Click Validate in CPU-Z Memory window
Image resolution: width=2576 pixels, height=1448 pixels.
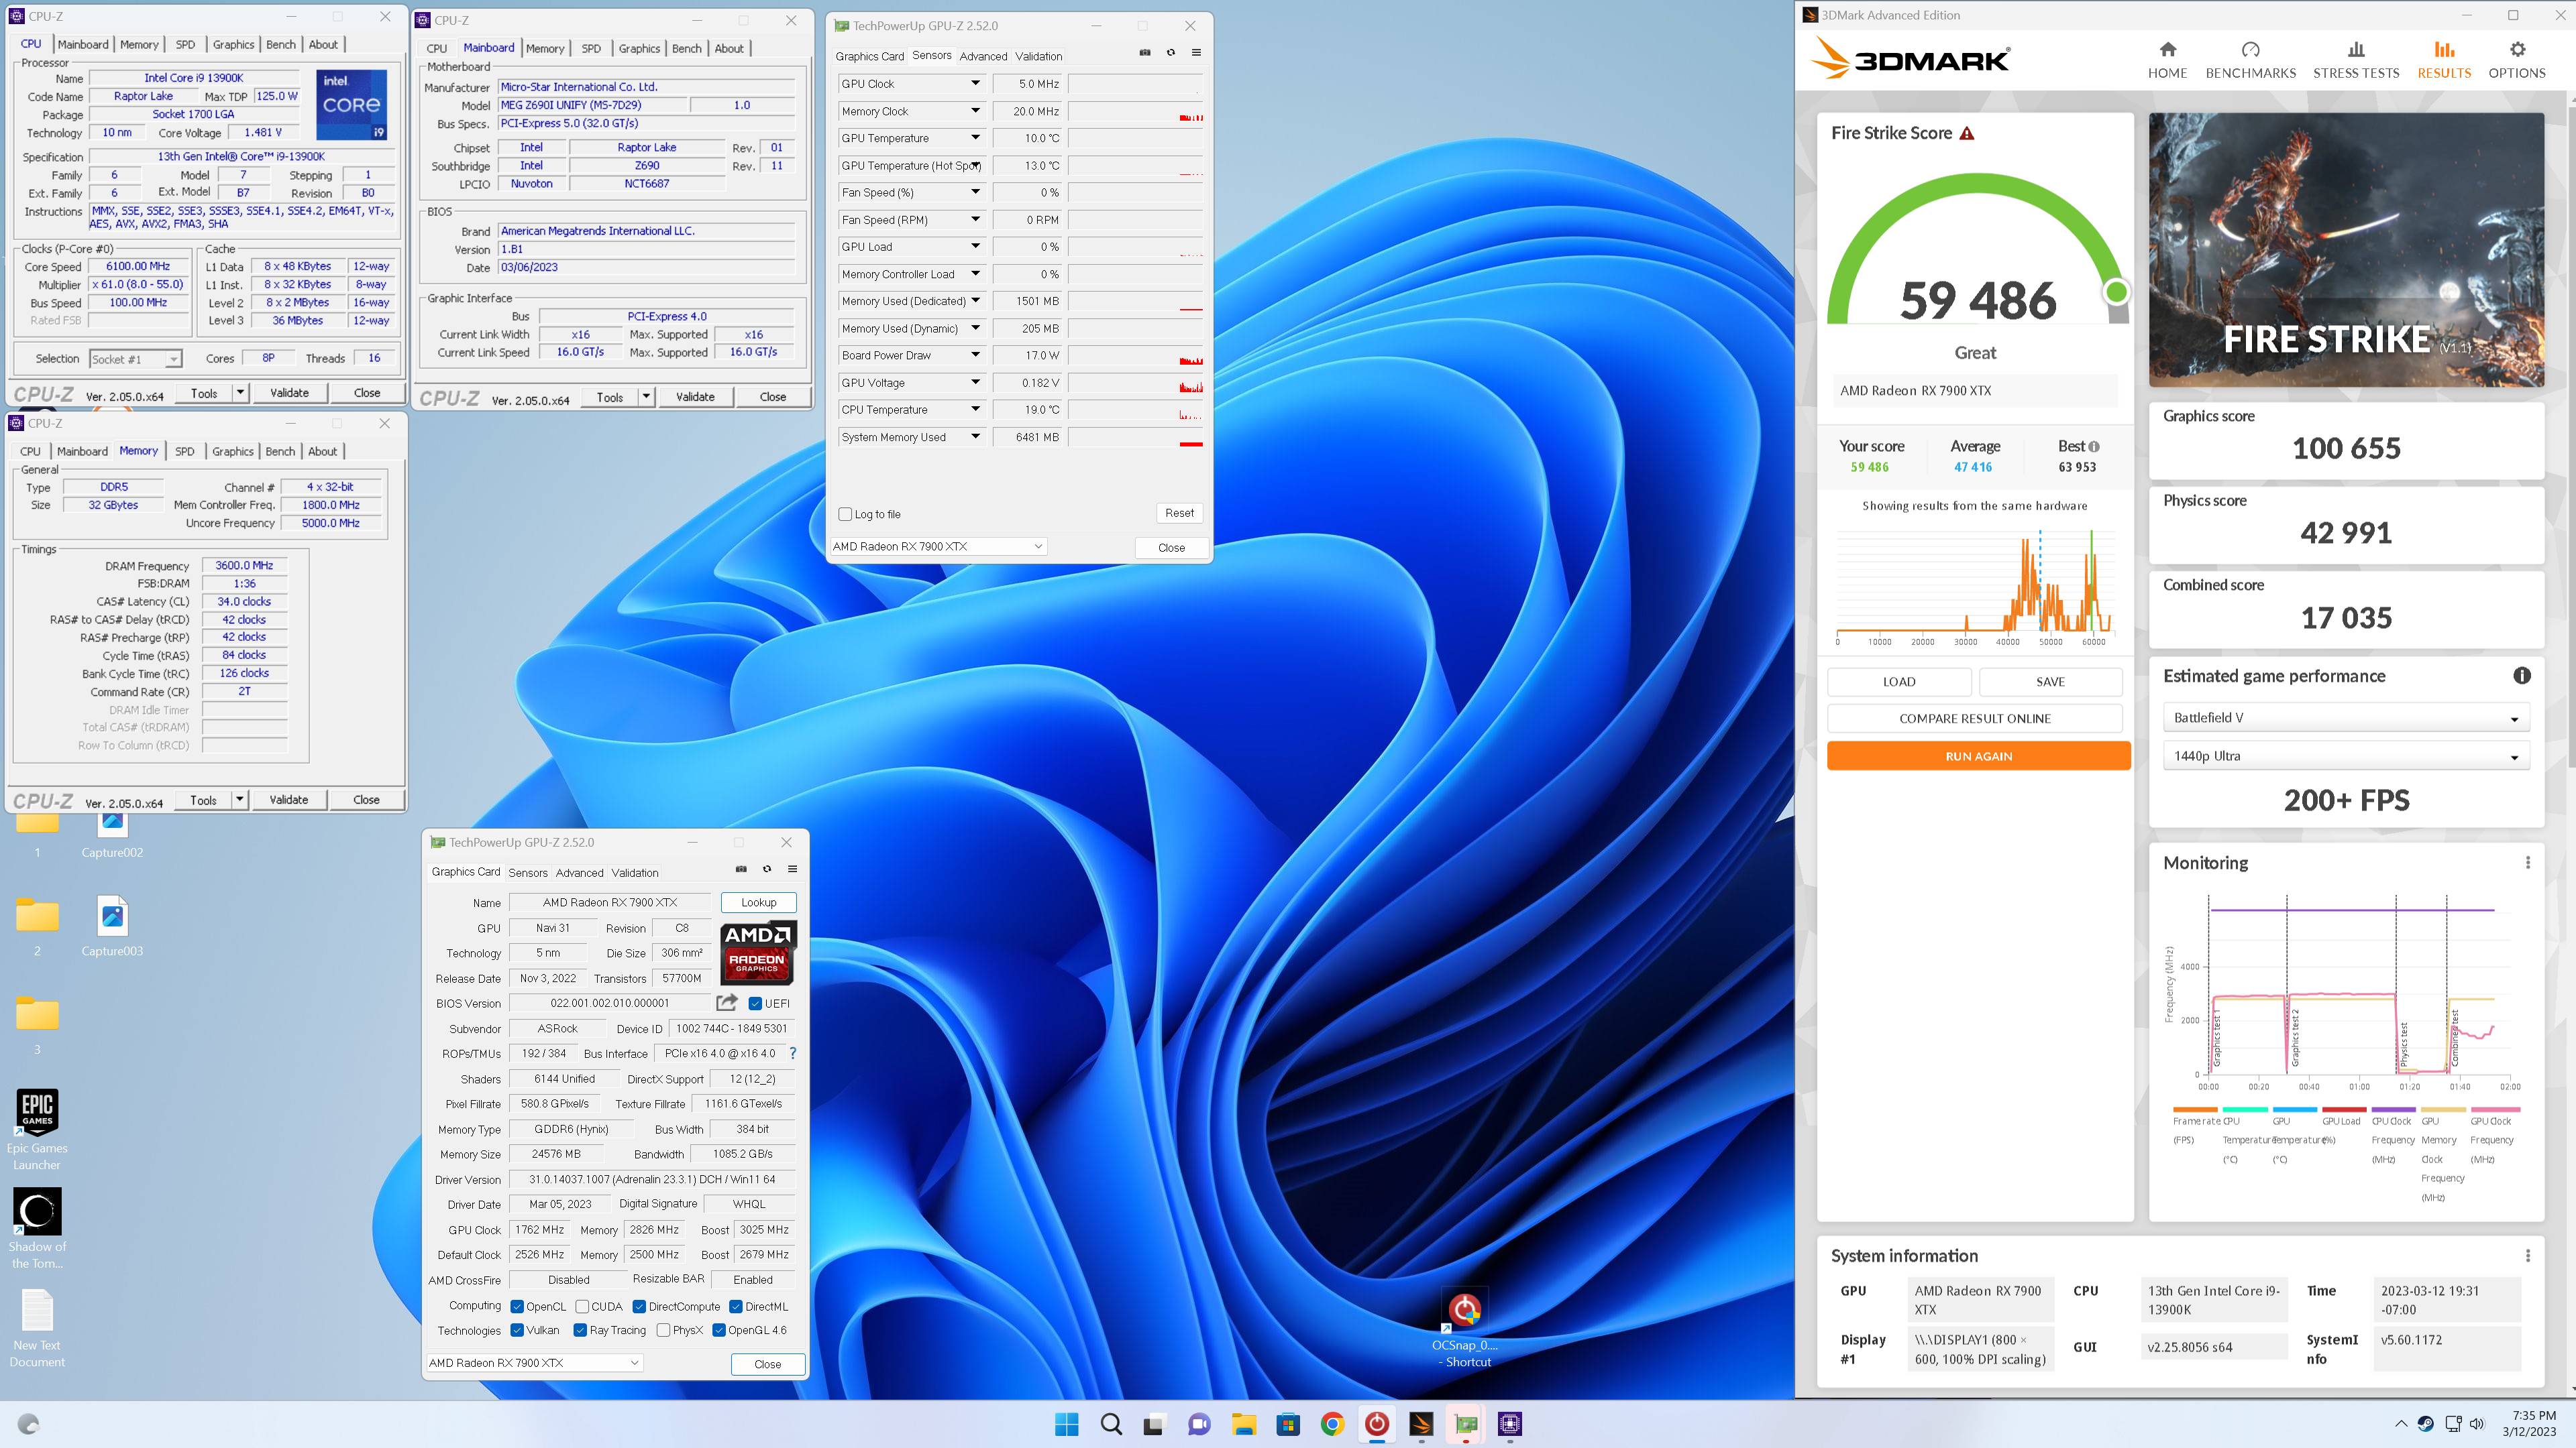tap(289, 800)
